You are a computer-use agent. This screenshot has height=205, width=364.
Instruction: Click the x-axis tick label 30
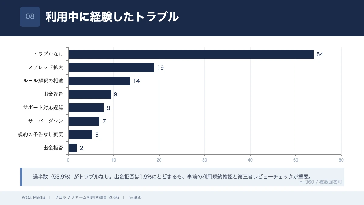coord(205,160)
